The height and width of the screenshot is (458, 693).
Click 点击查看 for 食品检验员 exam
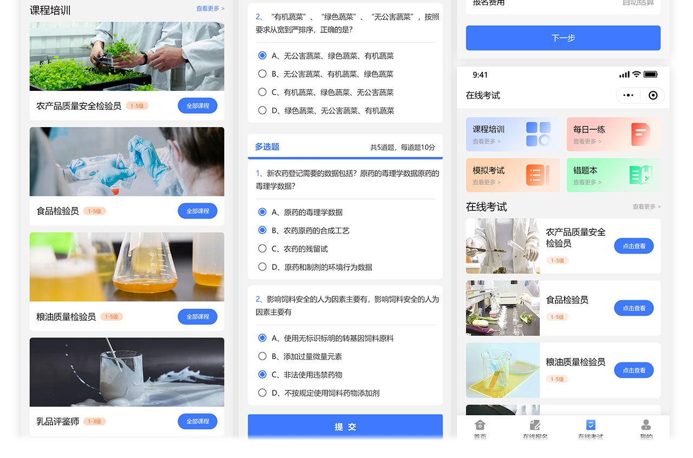[633, 308]
